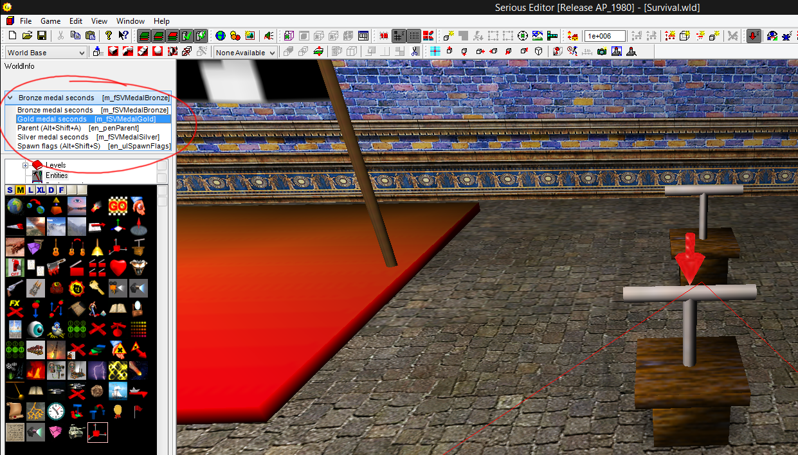Image resolution: width=798 pixels, height=455 pixels.
Task: Click the Levels tree item label
Action: pos(55,166)
